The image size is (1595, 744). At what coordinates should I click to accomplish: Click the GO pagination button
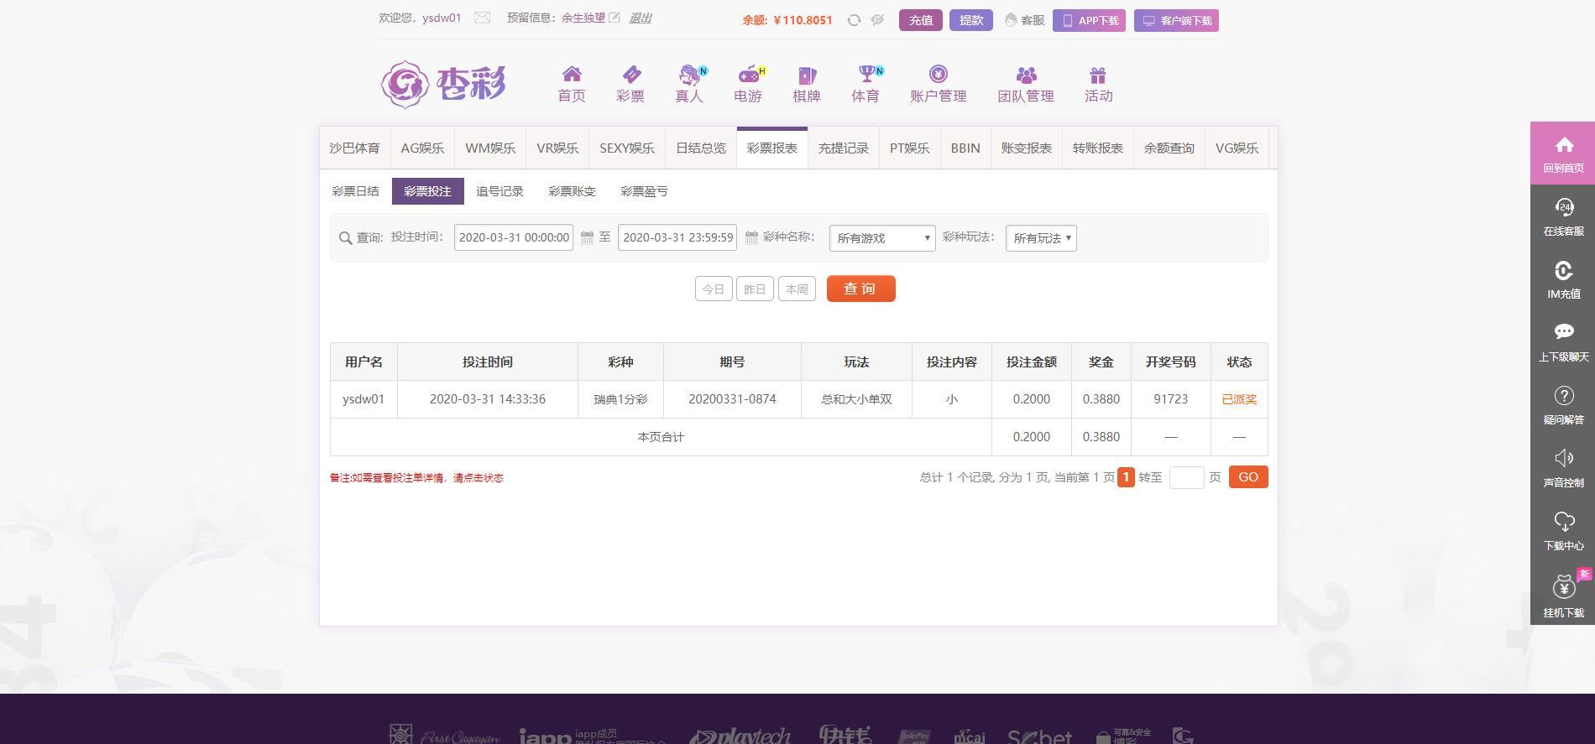[x=1248, y=477]
